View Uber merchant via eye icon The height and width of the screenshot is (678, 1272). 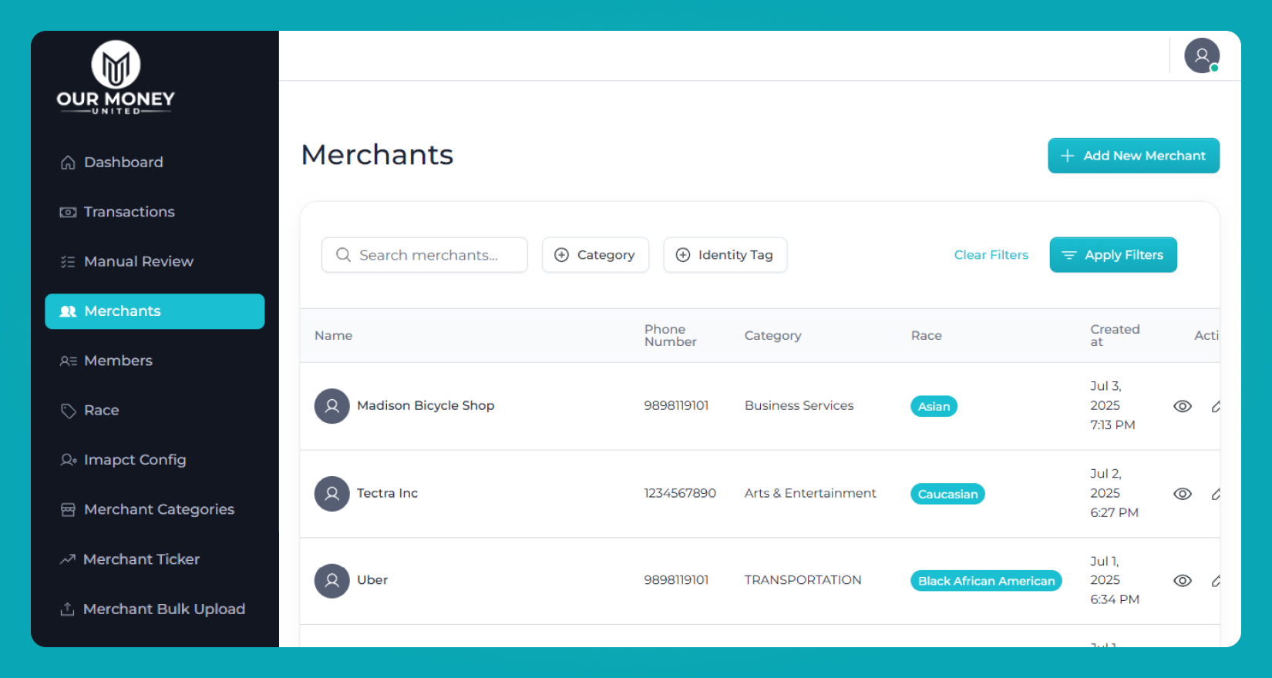1183,581
